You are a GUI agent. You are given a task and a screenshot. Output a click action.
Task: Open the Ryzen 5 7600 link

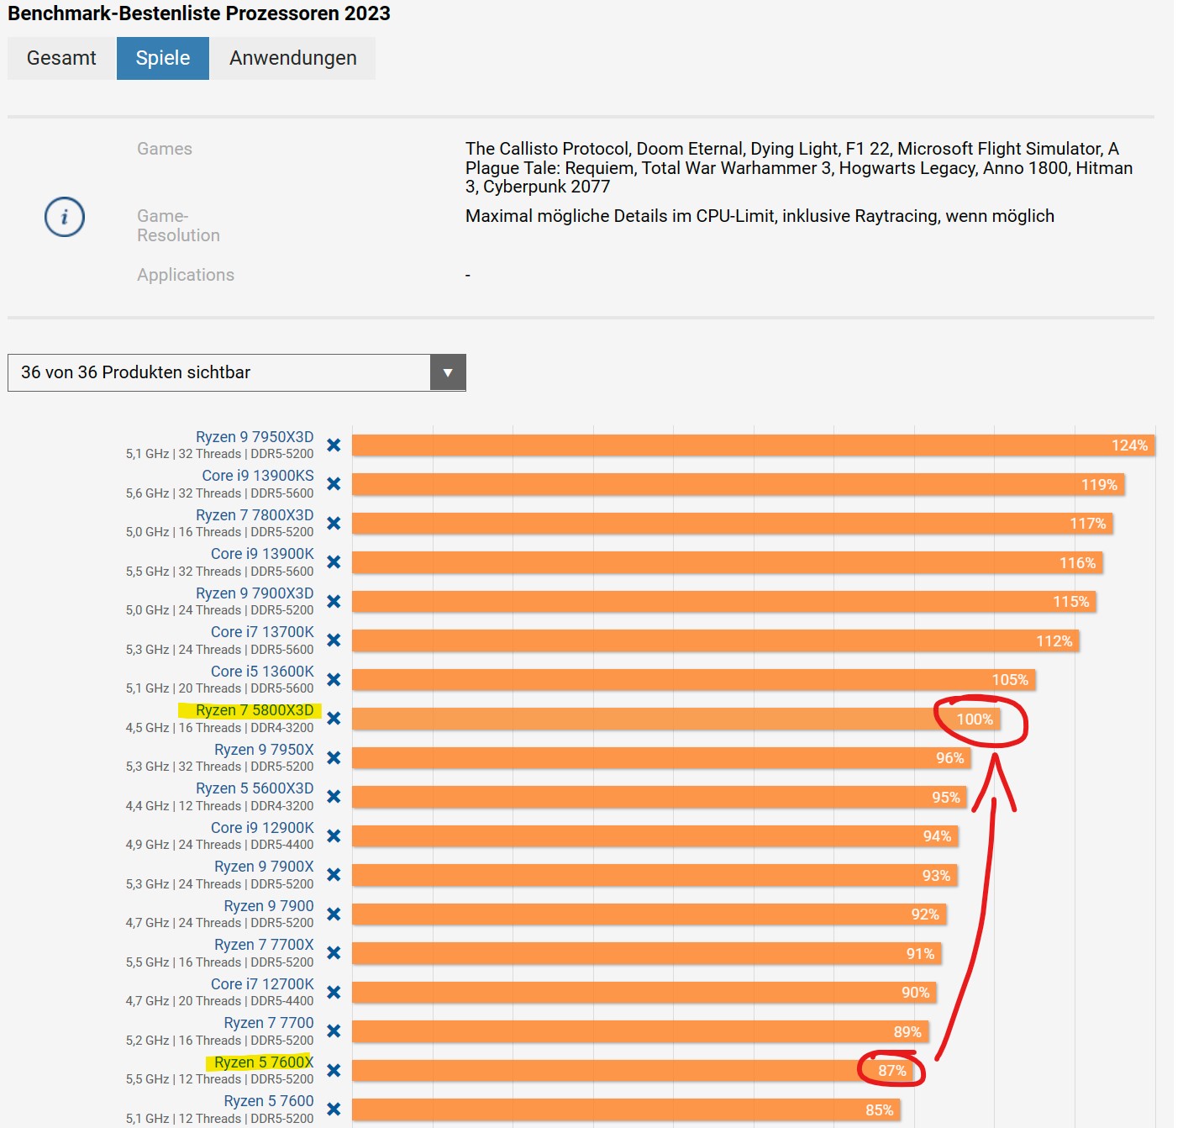pyautogui.click(x=269, y=1101)
